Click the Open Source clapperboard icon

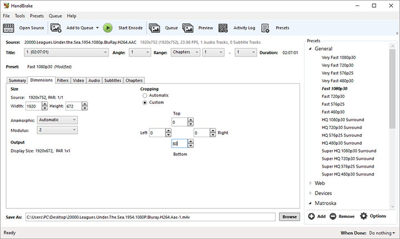click(x=8, y=28)
